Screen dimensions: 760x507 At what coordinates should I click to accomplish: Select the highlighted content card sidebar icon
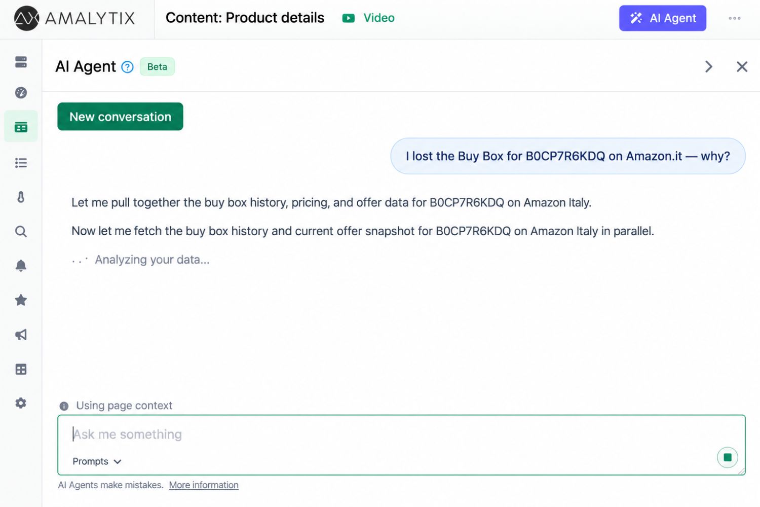click(x=21, y=127)
